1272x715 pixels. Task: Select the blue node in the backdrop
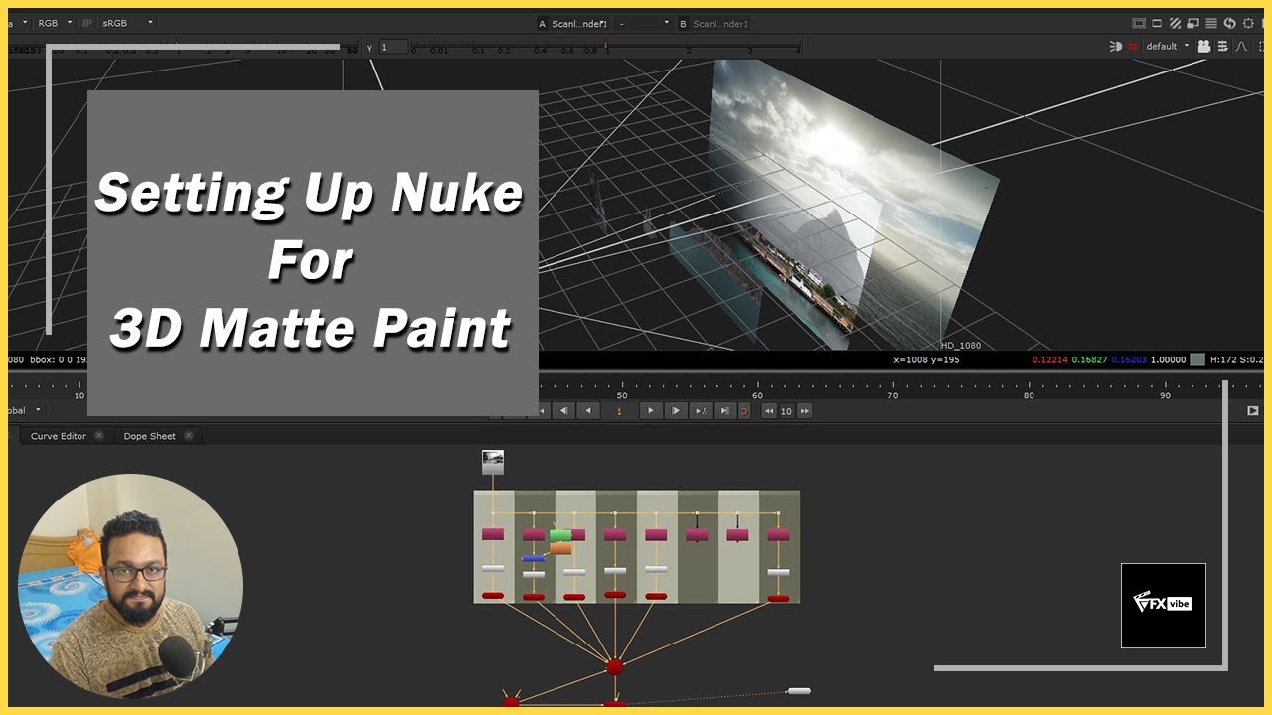click(533, 559)
